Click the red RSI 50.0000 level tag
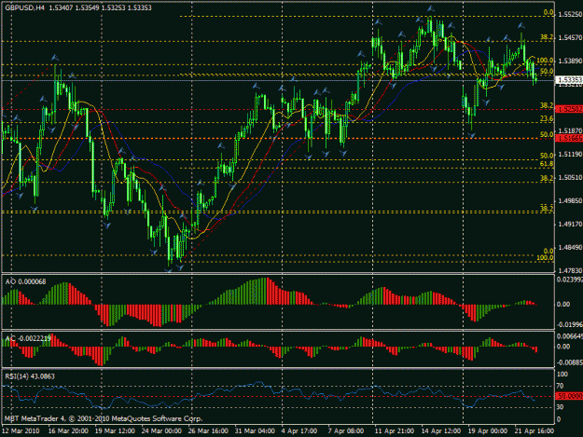Viewport: 583px width, 437px height. (569, 396)
